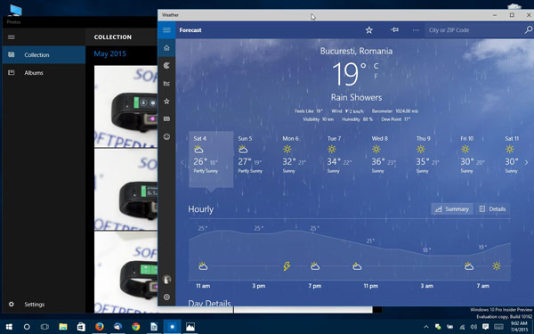Click the City or ZIP Code search field

point(474,30)
